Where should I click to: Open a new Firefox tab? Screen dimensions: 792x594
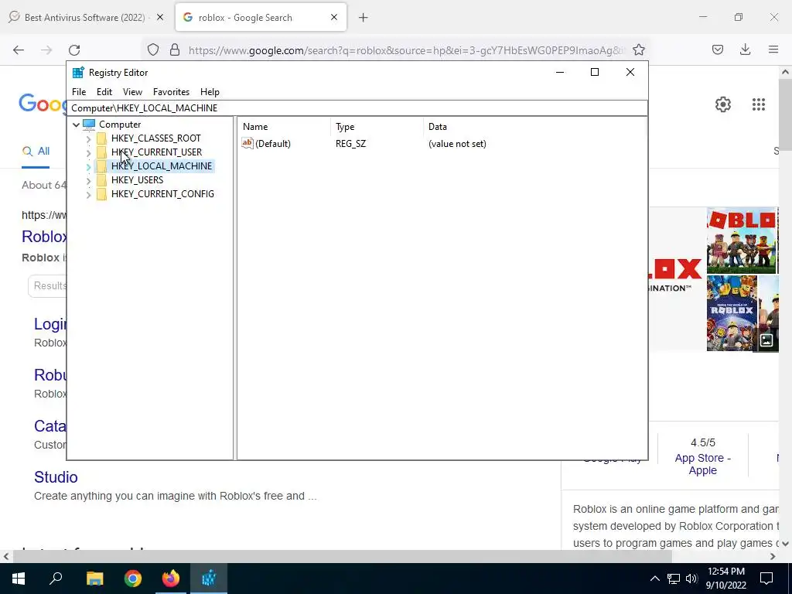[x=364, y=18]
